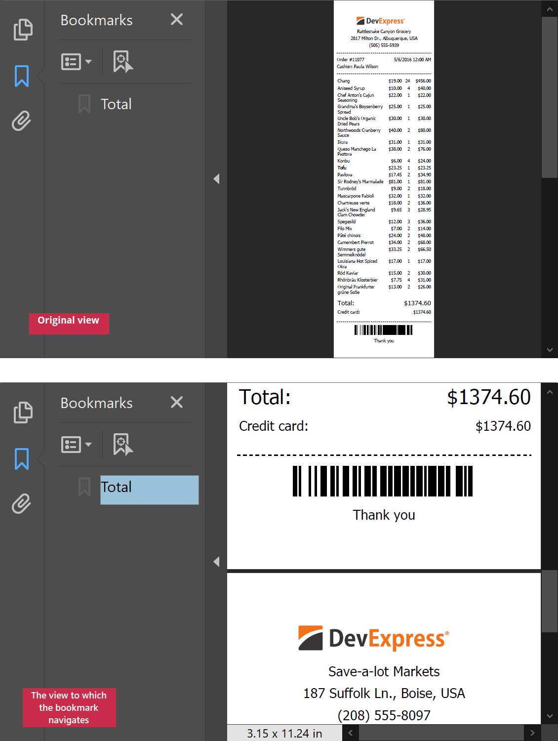The width and height of the screenshot is (558, 741).
Task: Click find current bookmark icon in original view
Action: tap(122, 62)
